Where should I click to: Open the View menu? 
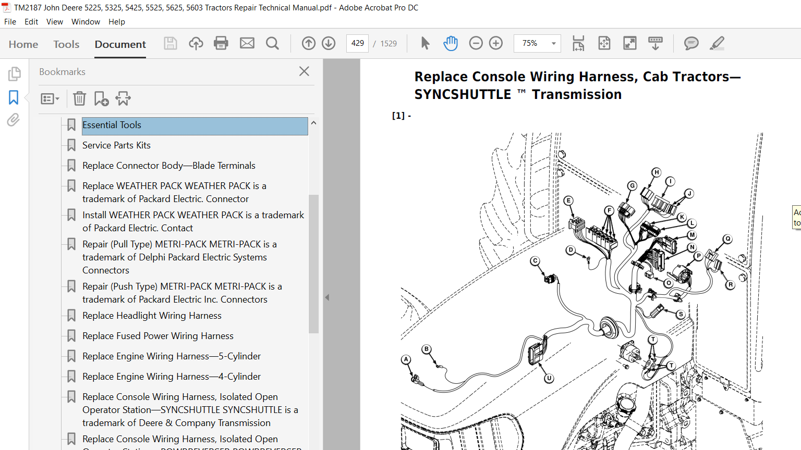tap(55, 22)
